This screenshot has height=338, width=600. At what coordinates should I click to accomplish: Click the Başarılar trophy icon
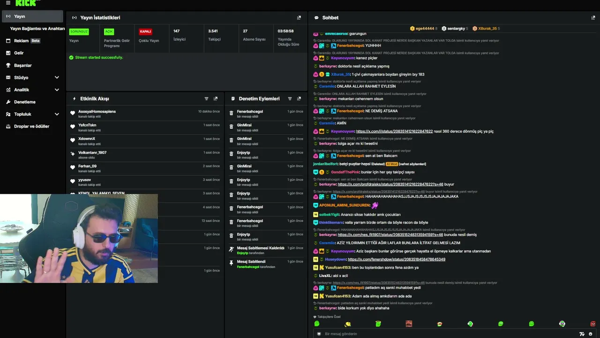(8, 65)
